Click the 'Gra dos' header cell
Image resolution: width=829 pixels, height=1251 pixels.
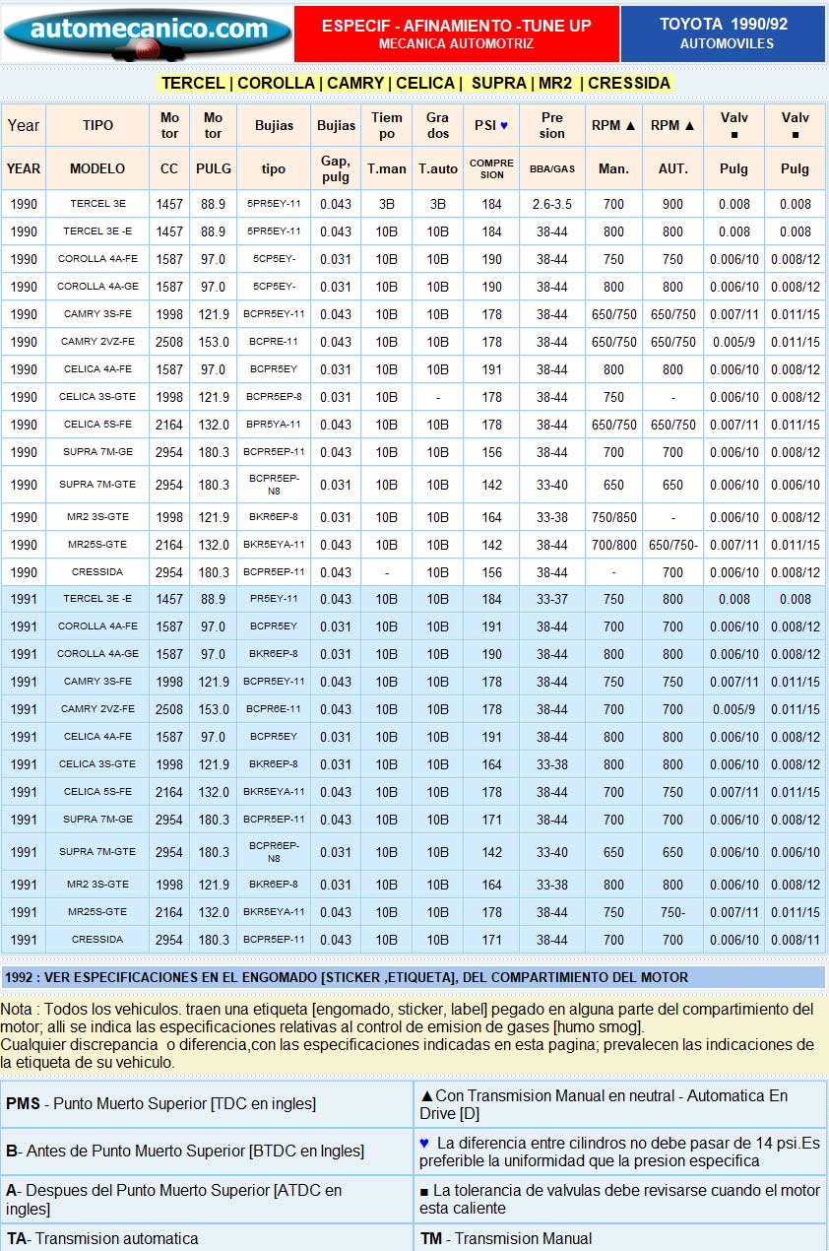pyautogui.click(x=438, y=125)
